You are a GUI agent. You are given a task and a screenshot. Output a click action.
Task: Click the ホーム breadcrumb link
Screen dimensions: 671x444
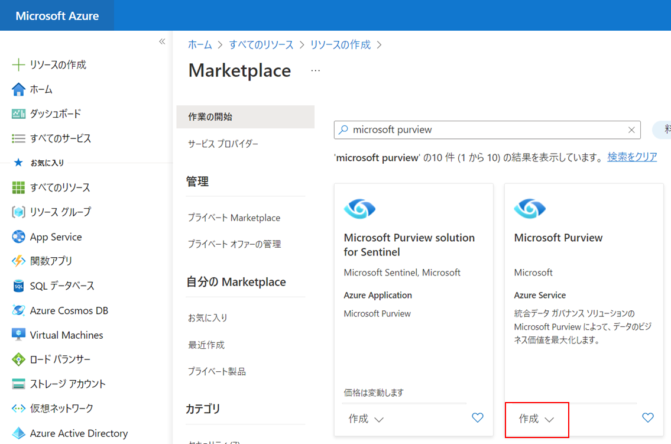200,44
